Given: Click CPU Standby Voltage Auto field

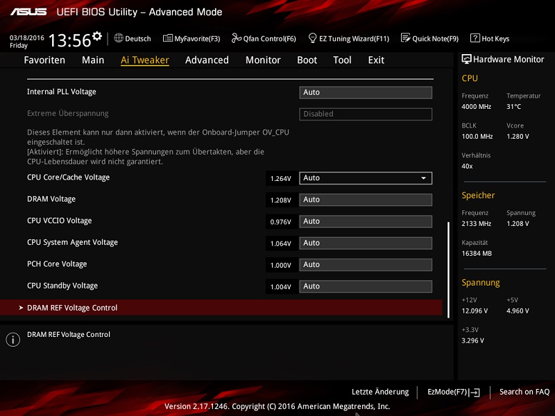Looking at the screenshot, I should [366, 286].
